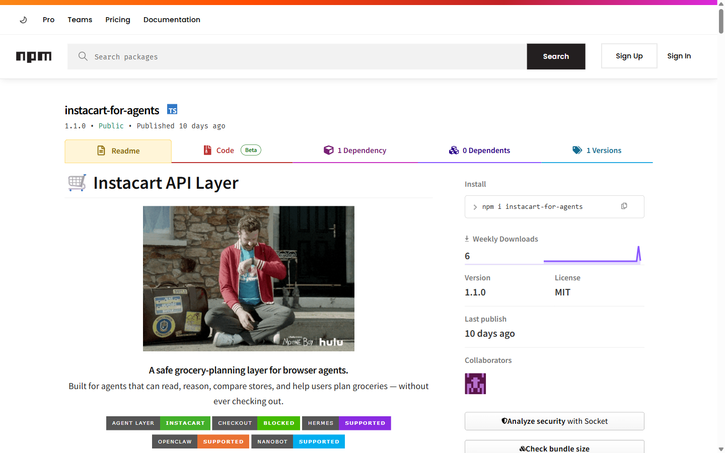The width and height of the screenshot is (725, 453).
Task: Click the page vertical scrollbar thumb
Action: tap(721, 20)
